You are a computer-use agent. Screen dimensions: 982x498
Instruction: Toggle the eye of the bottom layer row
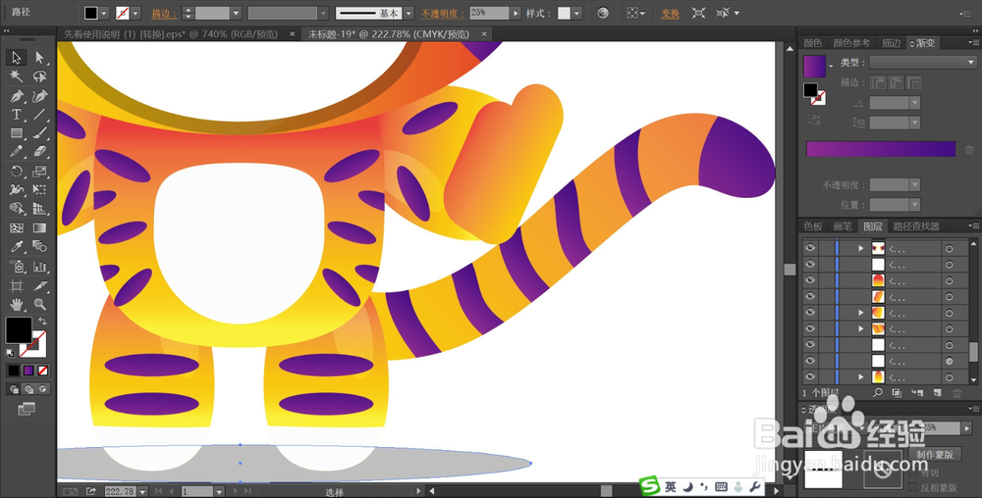(x=810, y=376)
